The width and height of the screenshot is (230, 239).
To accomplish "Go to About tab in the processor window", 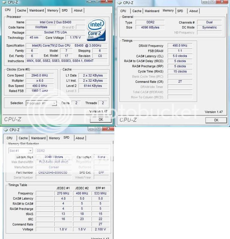I will (78, 10).
